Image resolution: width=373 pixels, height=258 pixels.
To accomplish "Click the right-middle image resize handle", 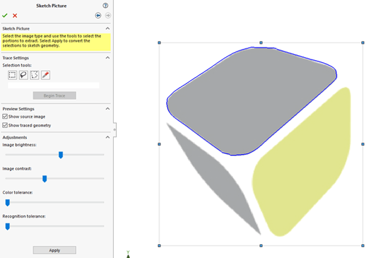I will pyautogui.click(x=363, y=144).
